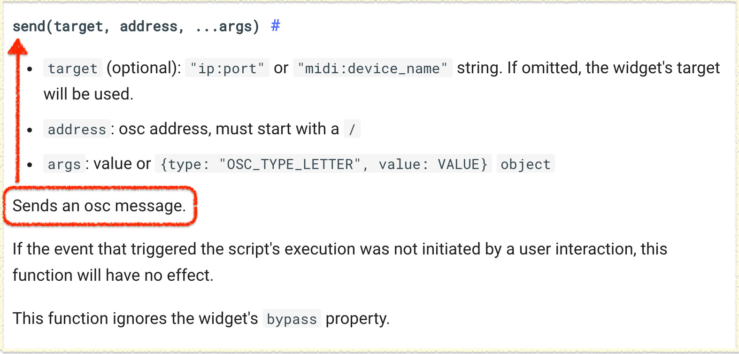This screenshot has height=354, width=739.
Task: Click the red arrowhead annotation near heading
Action: [x=18, y=46]
